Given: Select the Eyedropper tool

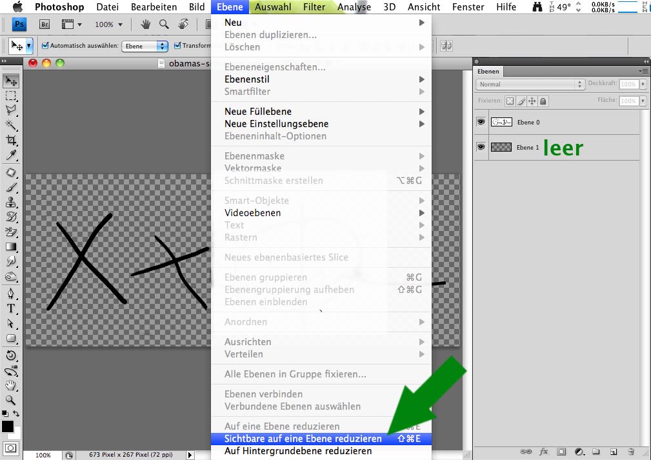Looking at the screenshot, I should tap(11, 155).
